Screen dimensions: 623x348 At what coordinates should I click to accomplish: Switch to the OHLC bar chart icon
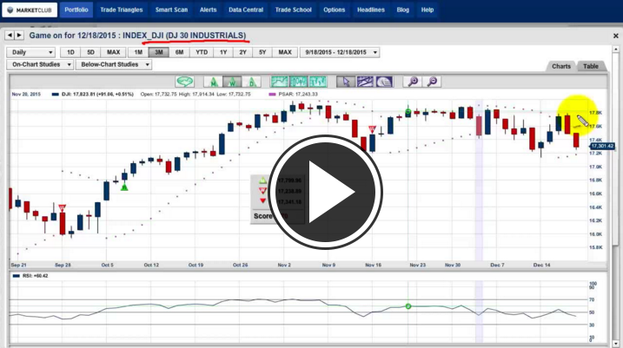pyautogui.click(x=317, y=82)
